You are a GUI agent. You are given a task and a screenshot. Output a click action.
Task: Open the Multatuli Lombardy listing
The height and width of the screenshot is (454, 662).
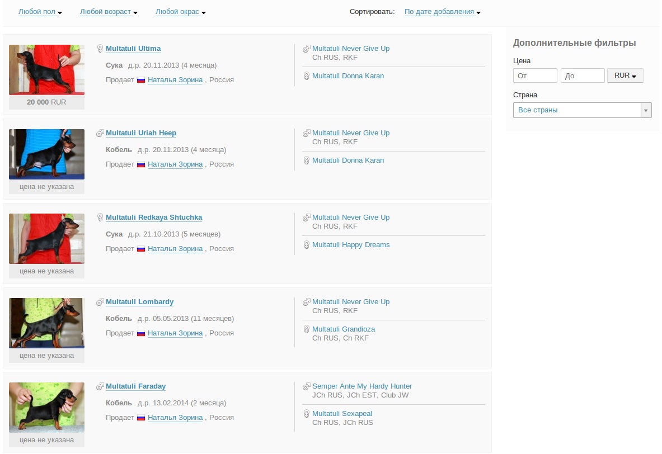coord(139,302)
